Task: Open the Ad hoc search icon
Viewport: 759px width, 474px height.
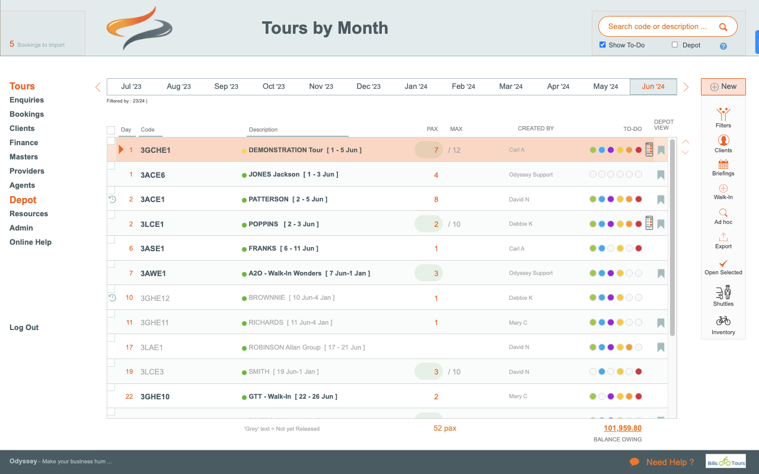Action: (x=723, y=213)
